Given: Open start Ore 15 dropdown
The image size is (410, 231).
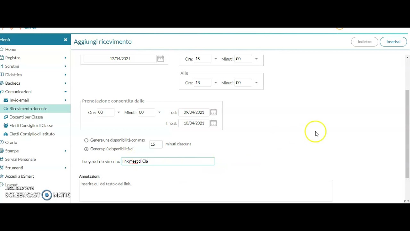Looking at the screenshot, I should 216,59.
